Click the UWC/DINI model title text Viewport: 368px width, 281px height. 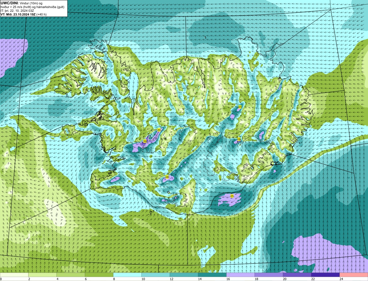tap(9, 3)
